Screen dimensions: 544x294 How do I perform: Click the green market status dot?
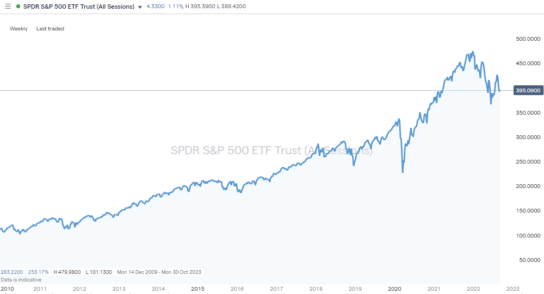(18, 7)
